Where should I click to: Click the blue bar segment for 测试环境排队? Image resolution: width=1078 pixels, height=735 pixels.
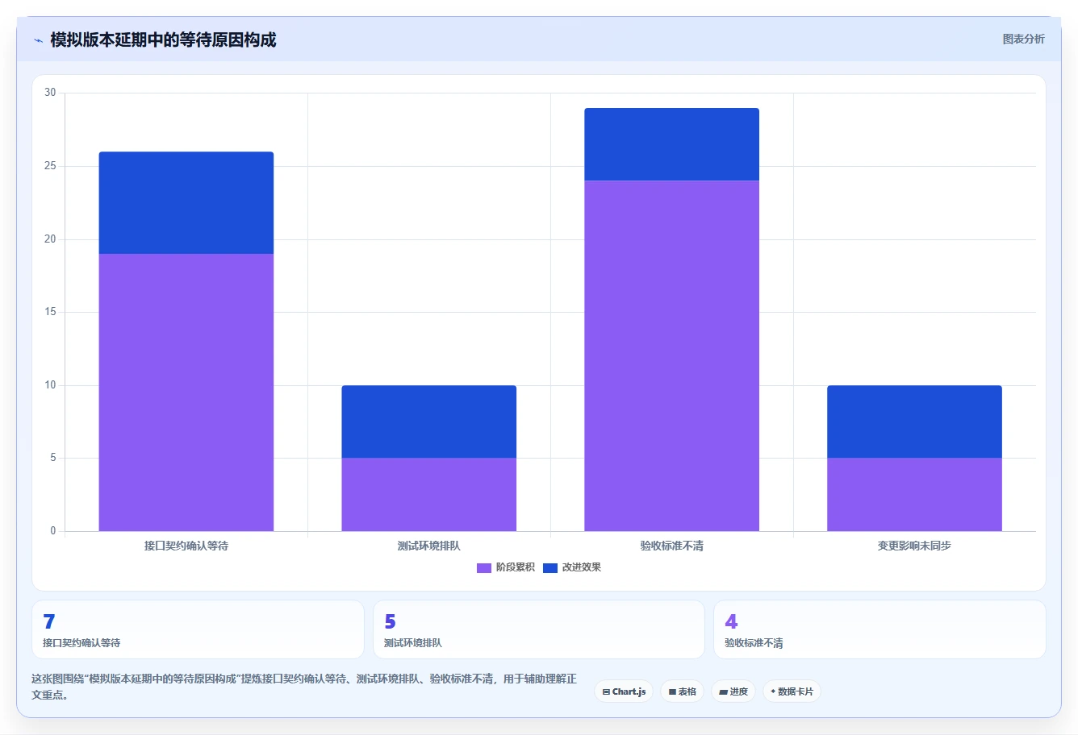(x=429, y=421)
